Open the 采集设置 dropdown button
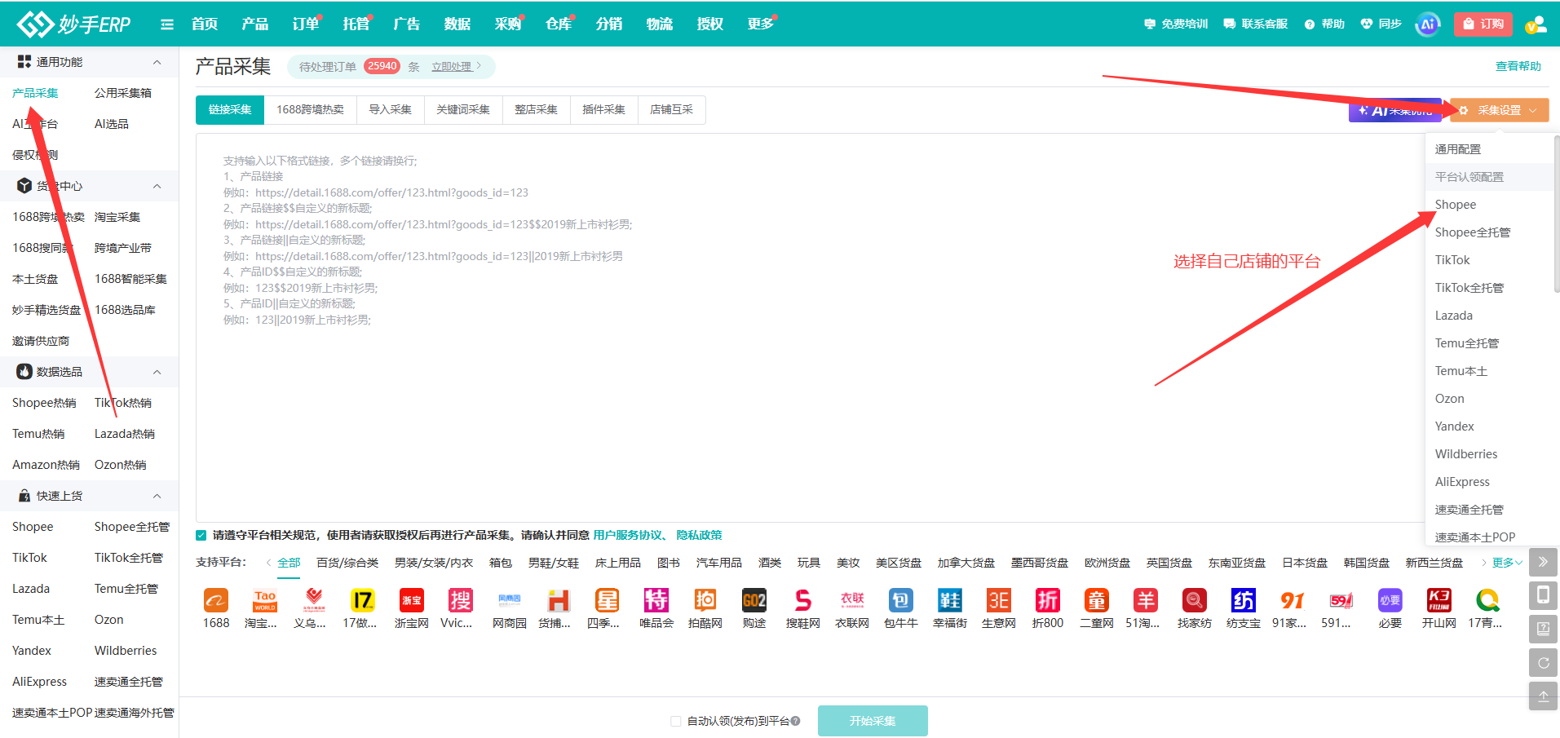The image size is (1560, 738). [1499, 110]
